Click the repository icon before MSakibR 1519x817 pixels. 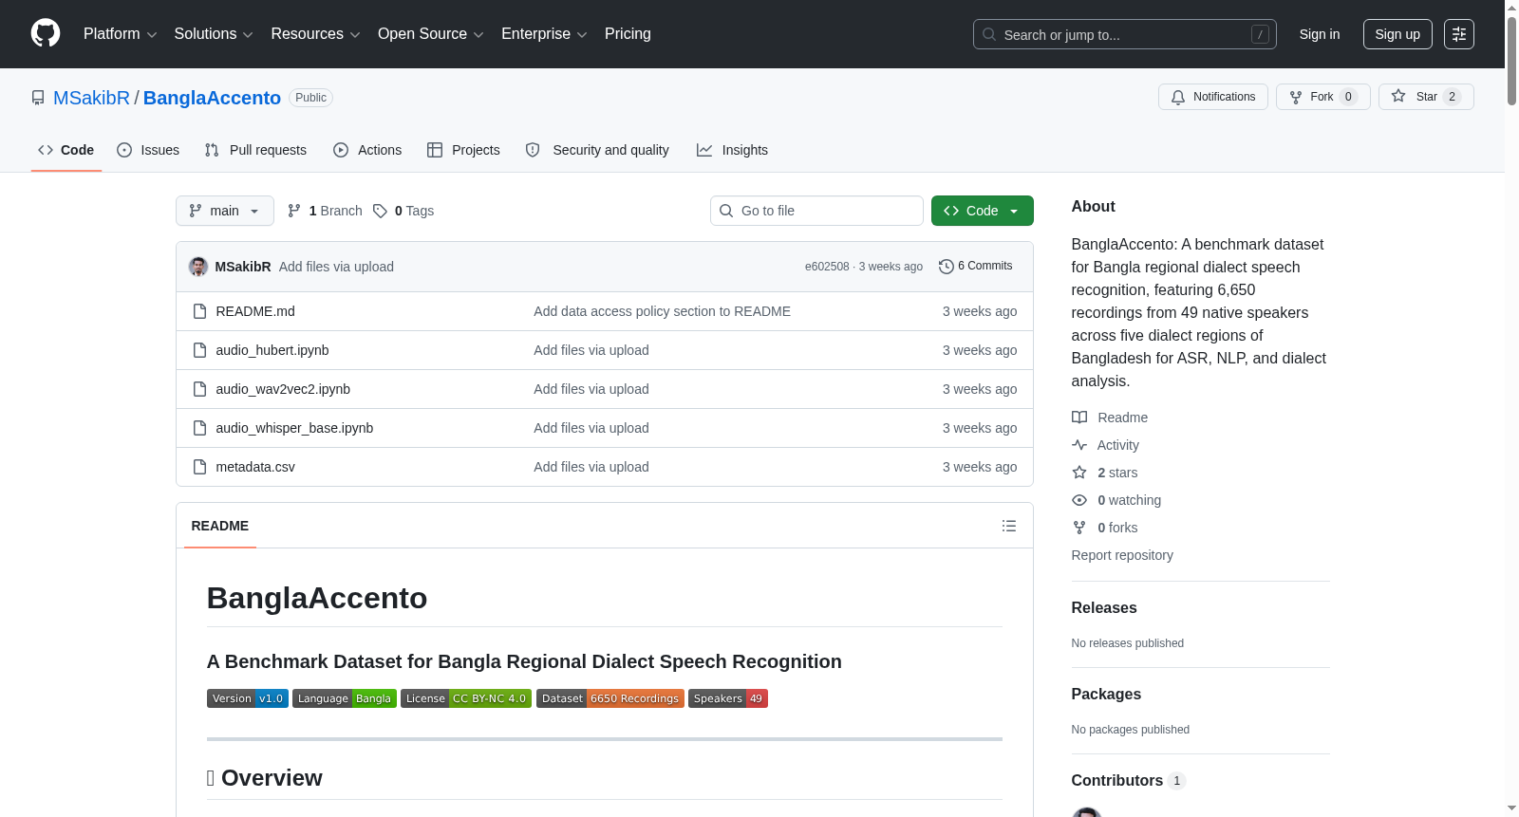pos(38,98)
